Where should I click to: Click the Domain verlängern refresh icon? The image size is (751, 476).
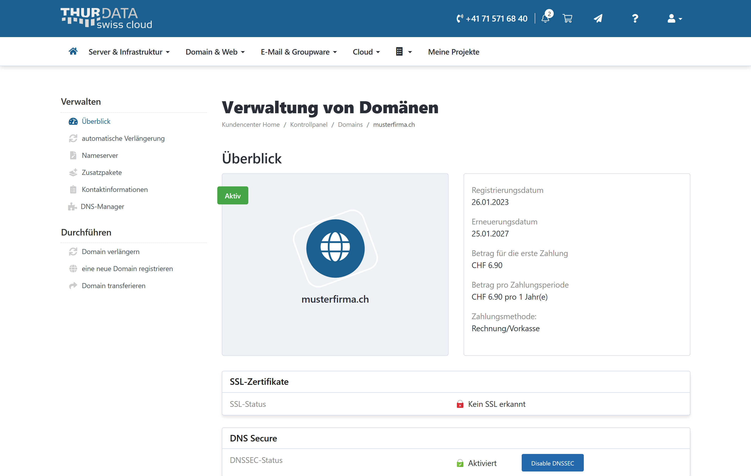73,252
